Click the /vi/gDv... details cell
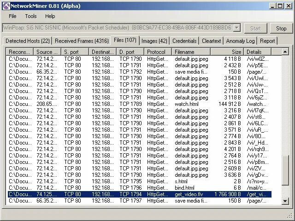Viewport: 295px width, 221px height. click(257, 175)
